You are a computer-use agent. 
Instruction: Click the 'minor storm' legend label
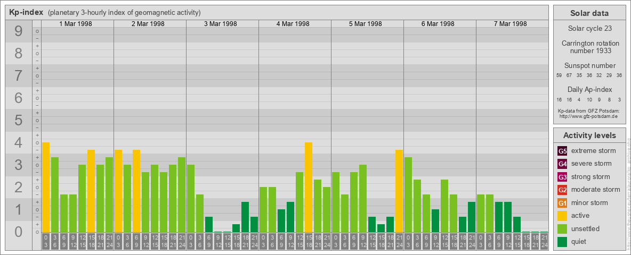click(589, 203)
